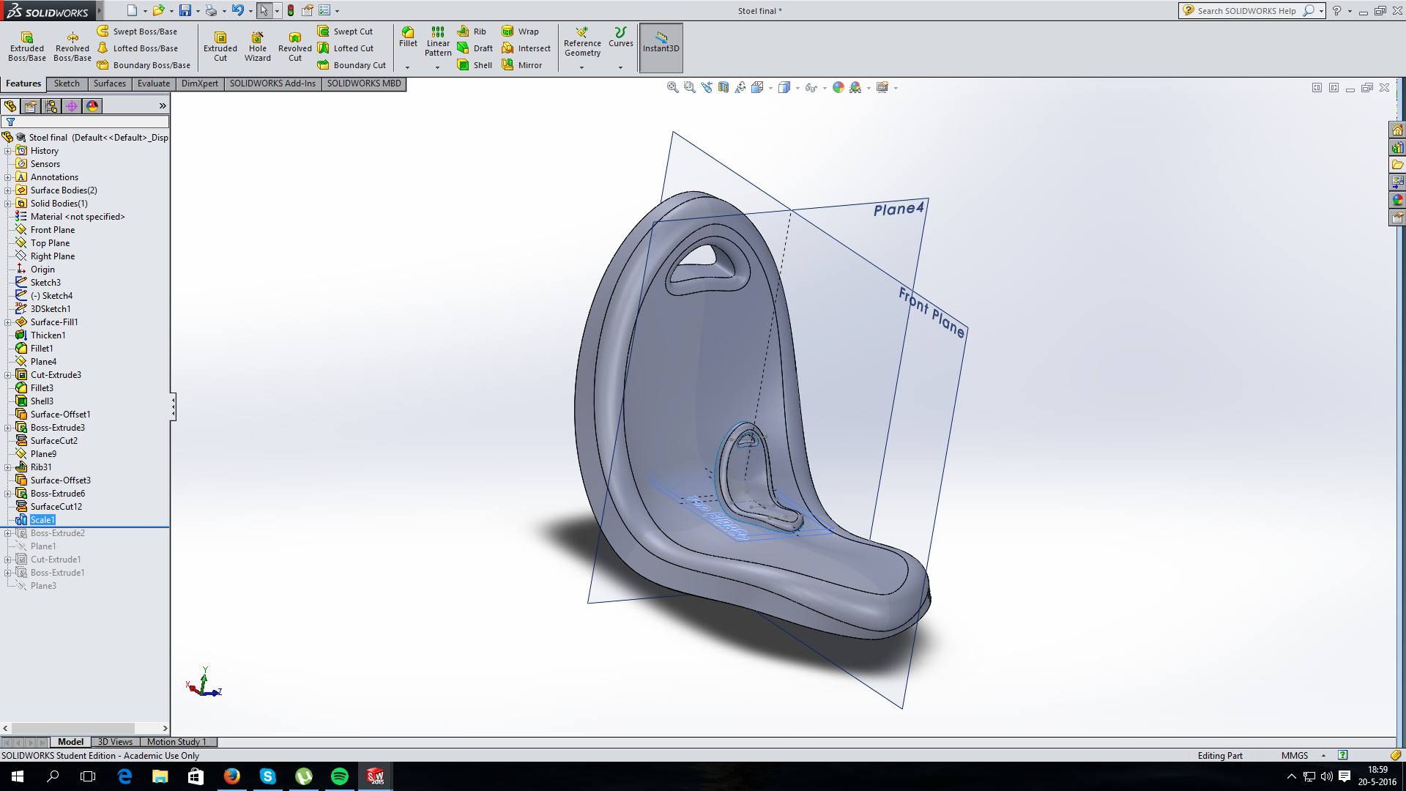Select Scale1 in the feature tree
This screenshot has height=791, width=1406.
pyautogui.click(x=42, y=520)
